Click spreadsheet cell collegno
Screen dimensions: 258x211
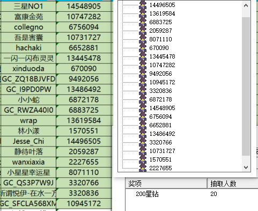point(28,27)
